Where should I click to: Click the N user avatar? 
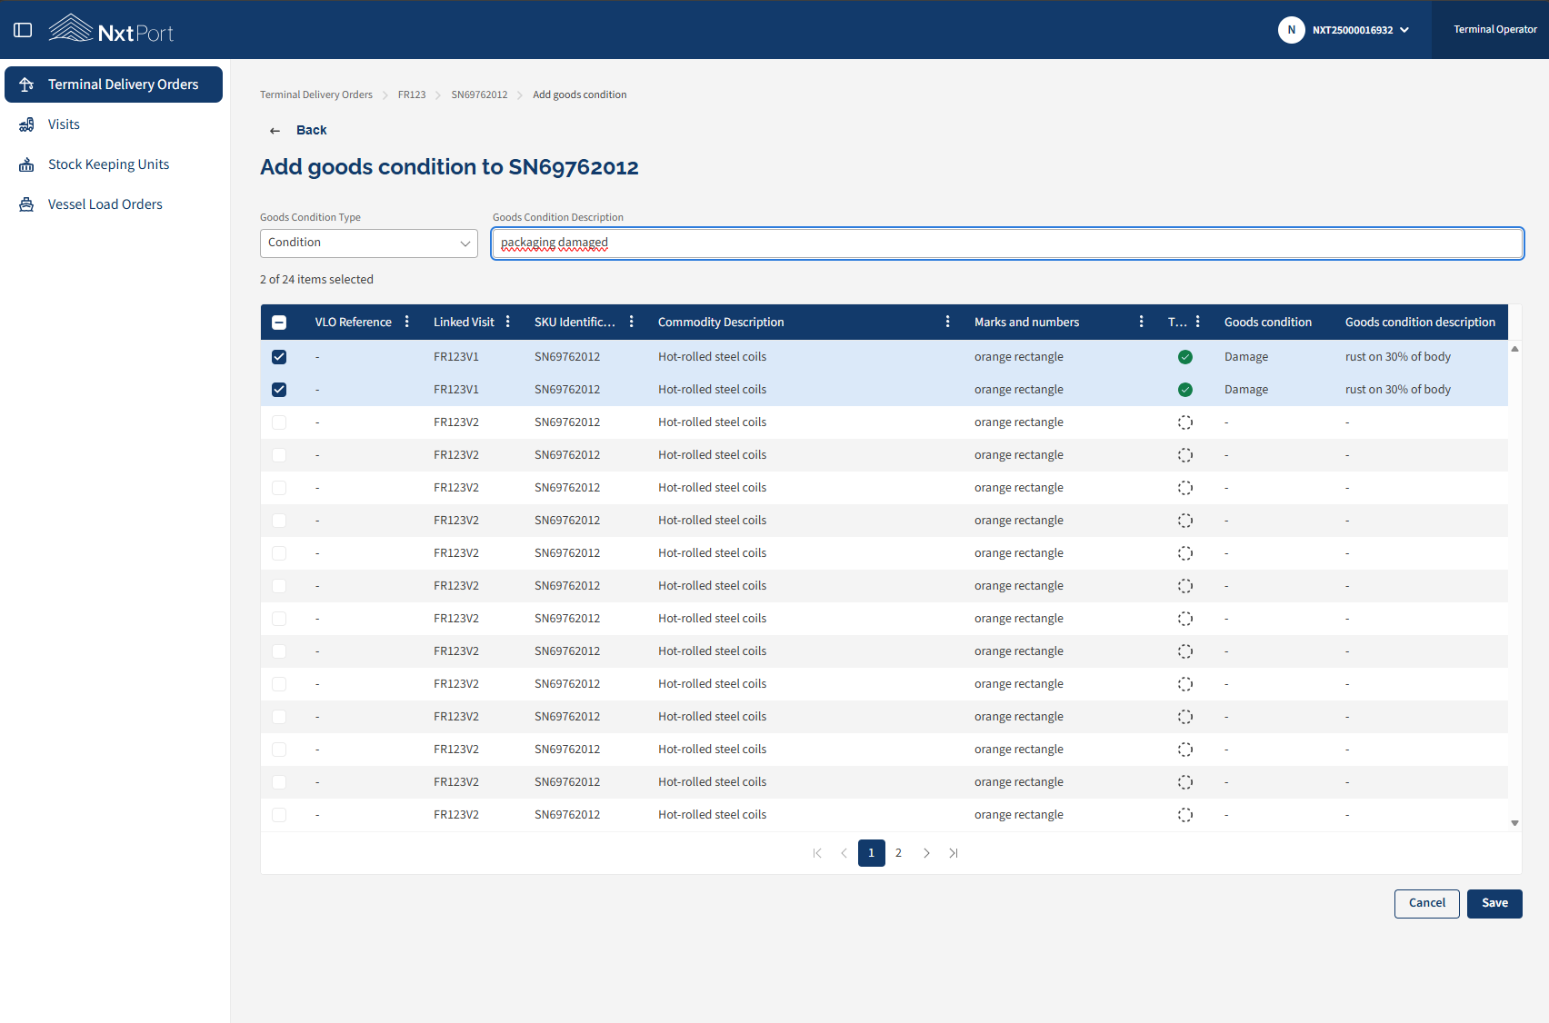(x=1292, y=30)
